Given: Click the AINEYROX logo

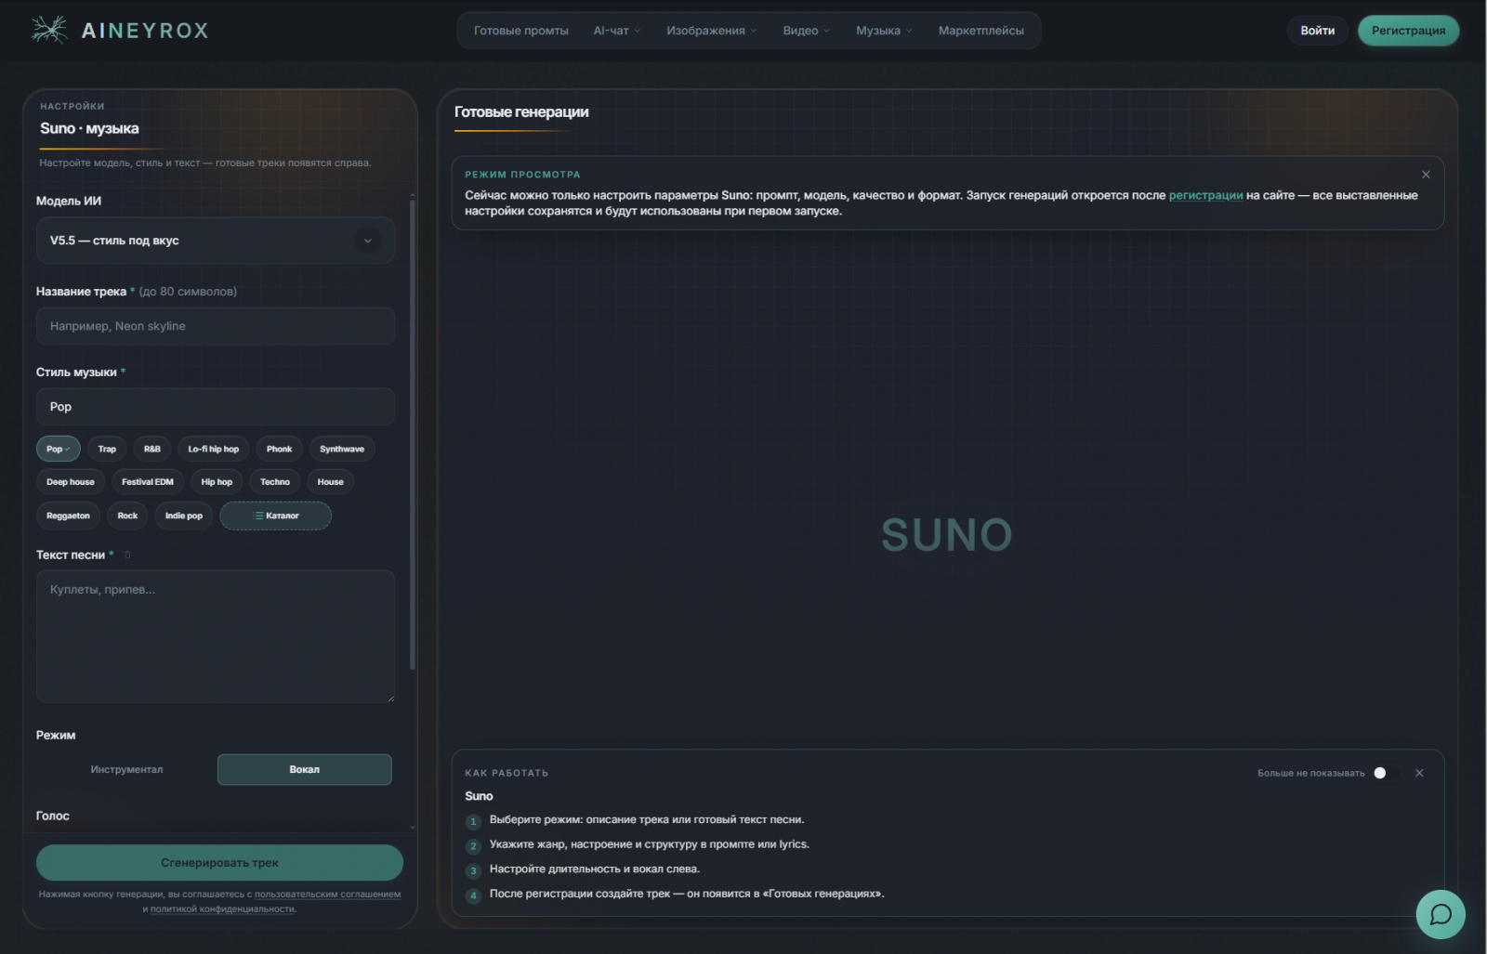Looking at the screenshot, I should [x=120, y=30].
